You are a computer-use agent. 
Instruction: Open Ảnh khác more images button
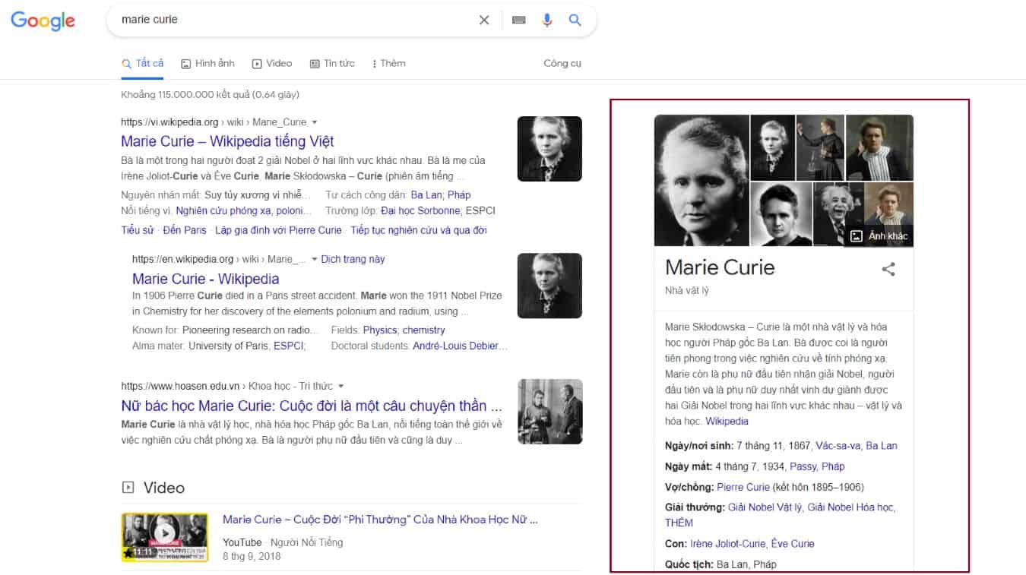point(879,236)
